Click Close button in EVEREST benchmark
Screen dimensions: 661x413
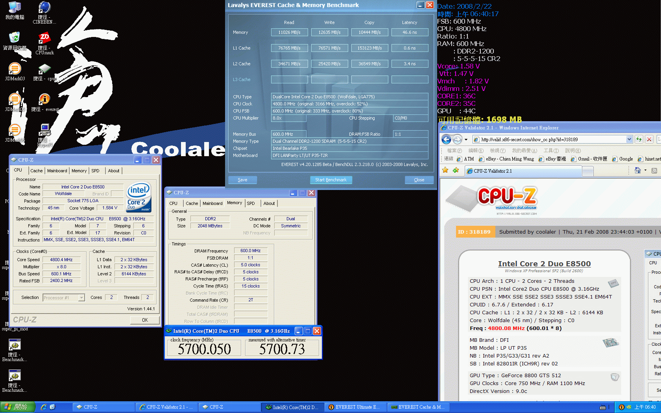[419, 180]
